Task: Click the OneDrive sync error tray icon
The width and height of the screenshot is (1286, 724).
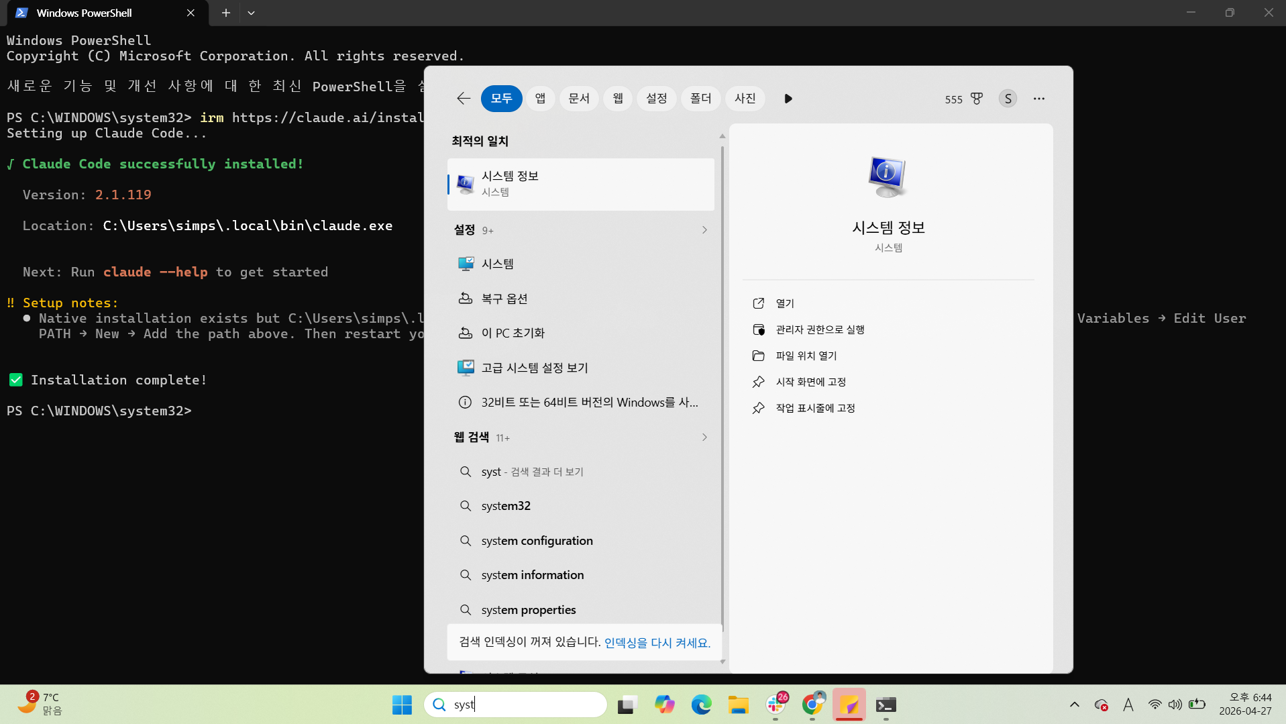Action: point(1102,705)
